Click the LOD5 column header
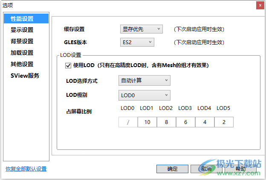The image size is (266, 180). pos(223,108)
